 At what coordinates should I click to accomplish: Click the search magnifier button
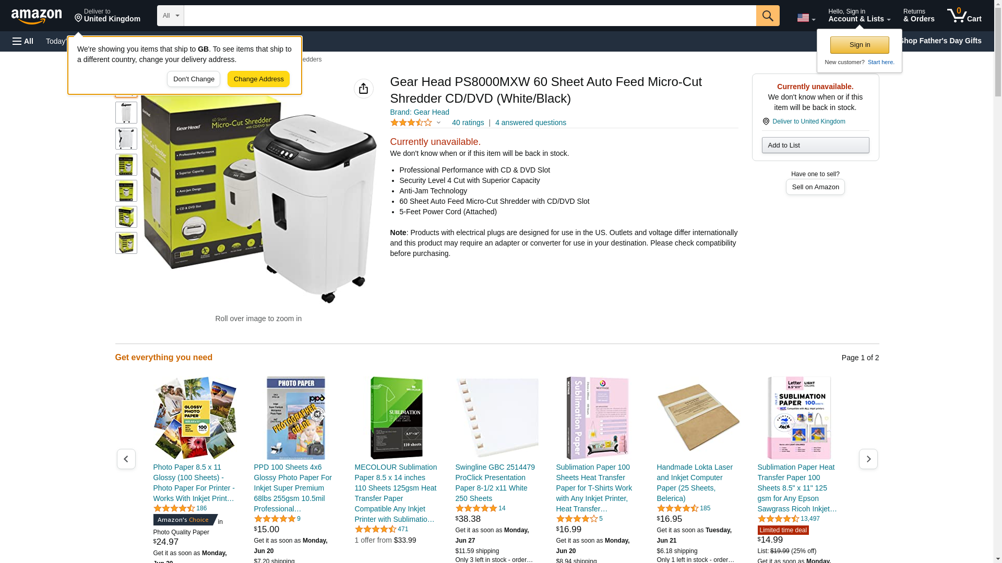pyautogui.click(x=768, y=16)
